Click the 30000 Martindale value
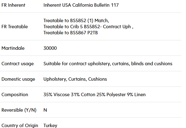The image size is (186, 128). coord(50,48)
